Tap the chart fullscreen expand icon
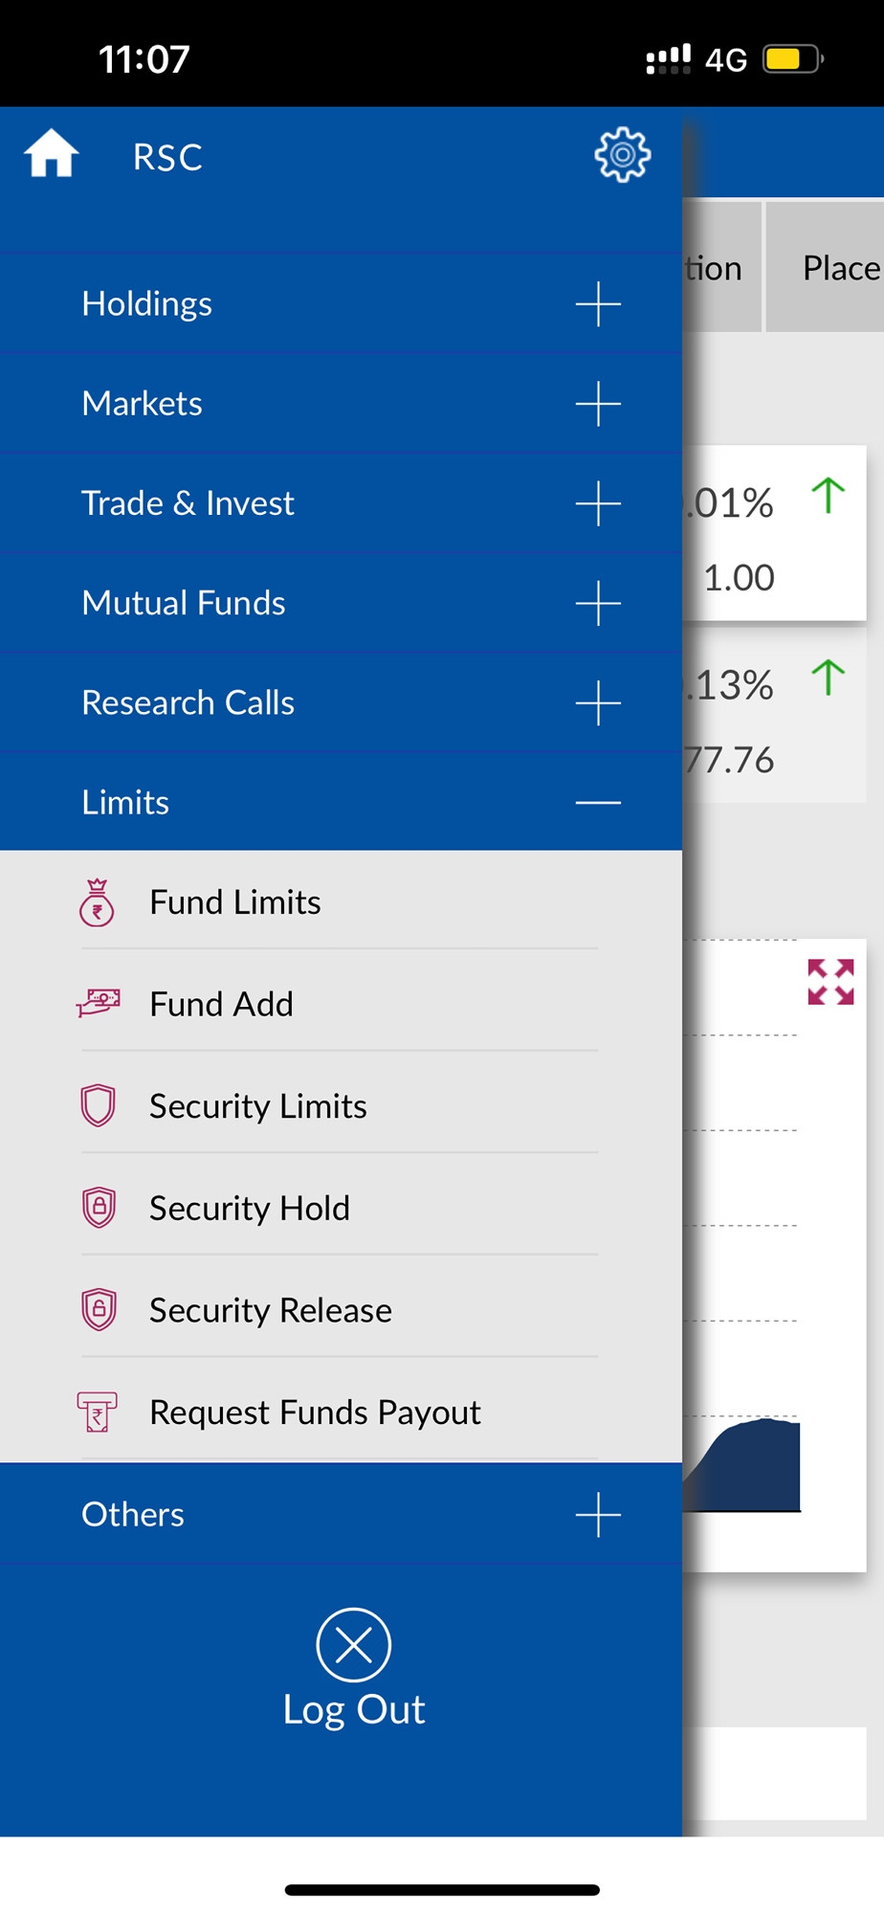 click(x=830, y=982)
